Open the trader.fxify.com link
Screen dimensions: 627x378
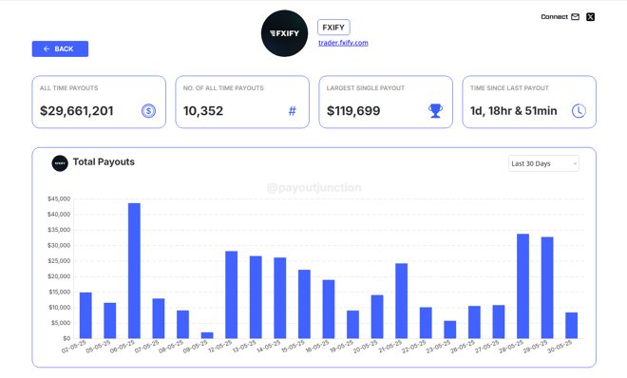[343, 43]
